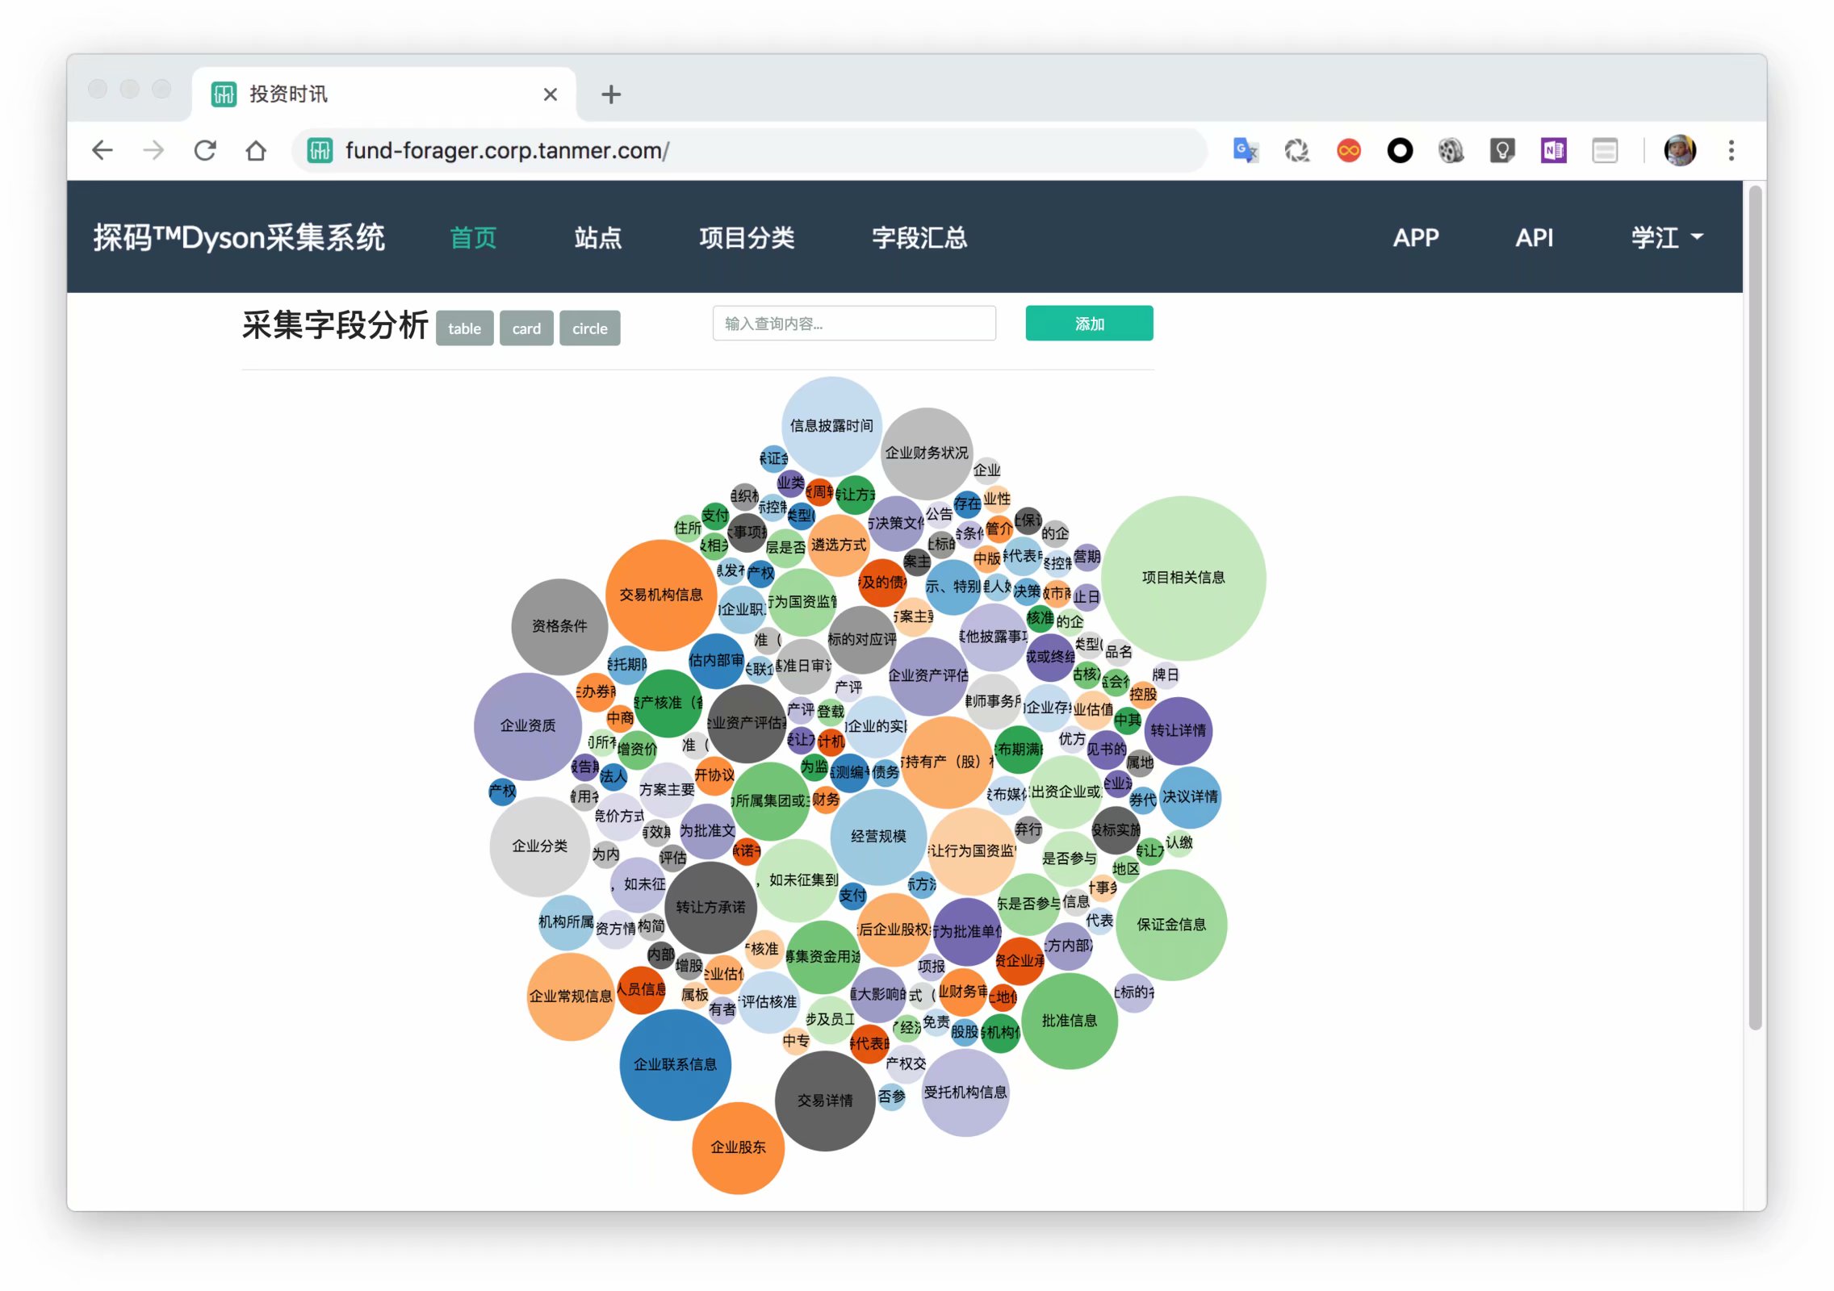Click the 转让详情 purple bubble
Screen dimensions: 1834x1291
(1178, 731)
